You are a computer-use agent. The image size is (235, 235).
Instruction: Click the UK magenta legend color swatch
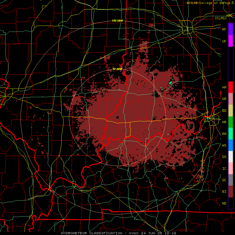tap(231, 41)
